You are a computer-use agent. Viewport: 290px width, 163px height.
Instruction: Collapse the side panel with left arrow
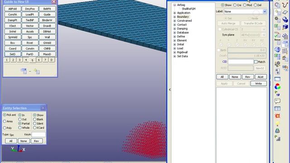coord(169,90)
